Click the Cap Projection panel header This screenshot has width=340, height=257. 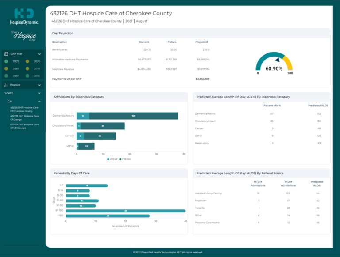(x=190, y=33)
